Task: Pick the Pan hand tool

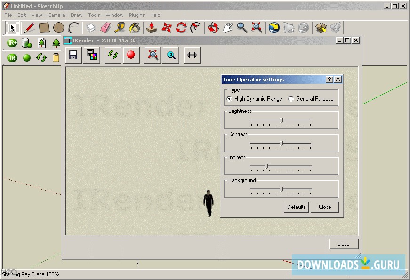Action: point(227,28)
